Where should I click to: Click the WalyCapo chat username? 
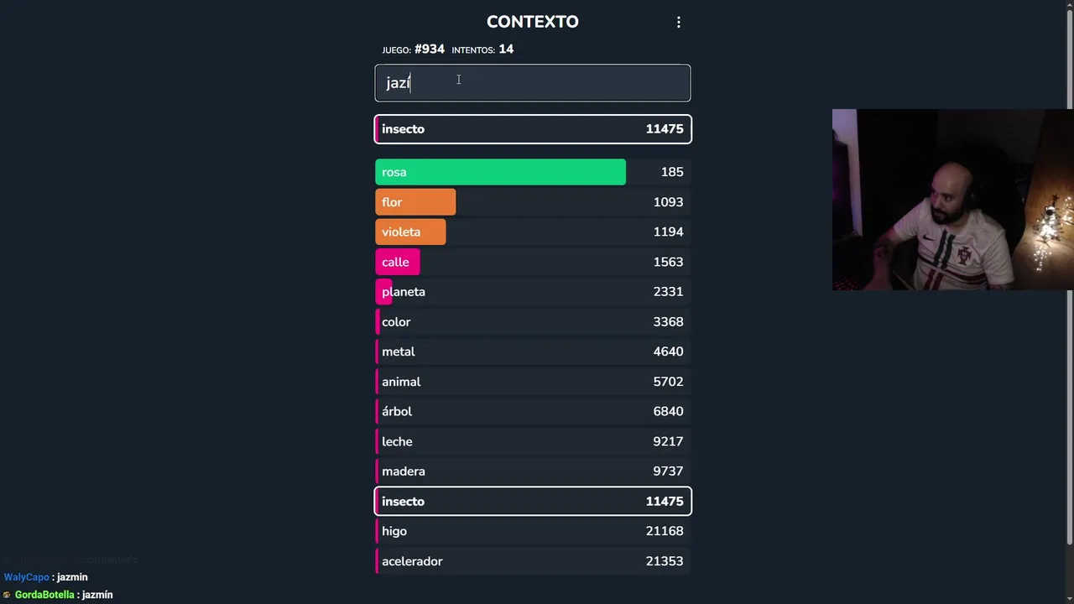(x=26, y=577)
